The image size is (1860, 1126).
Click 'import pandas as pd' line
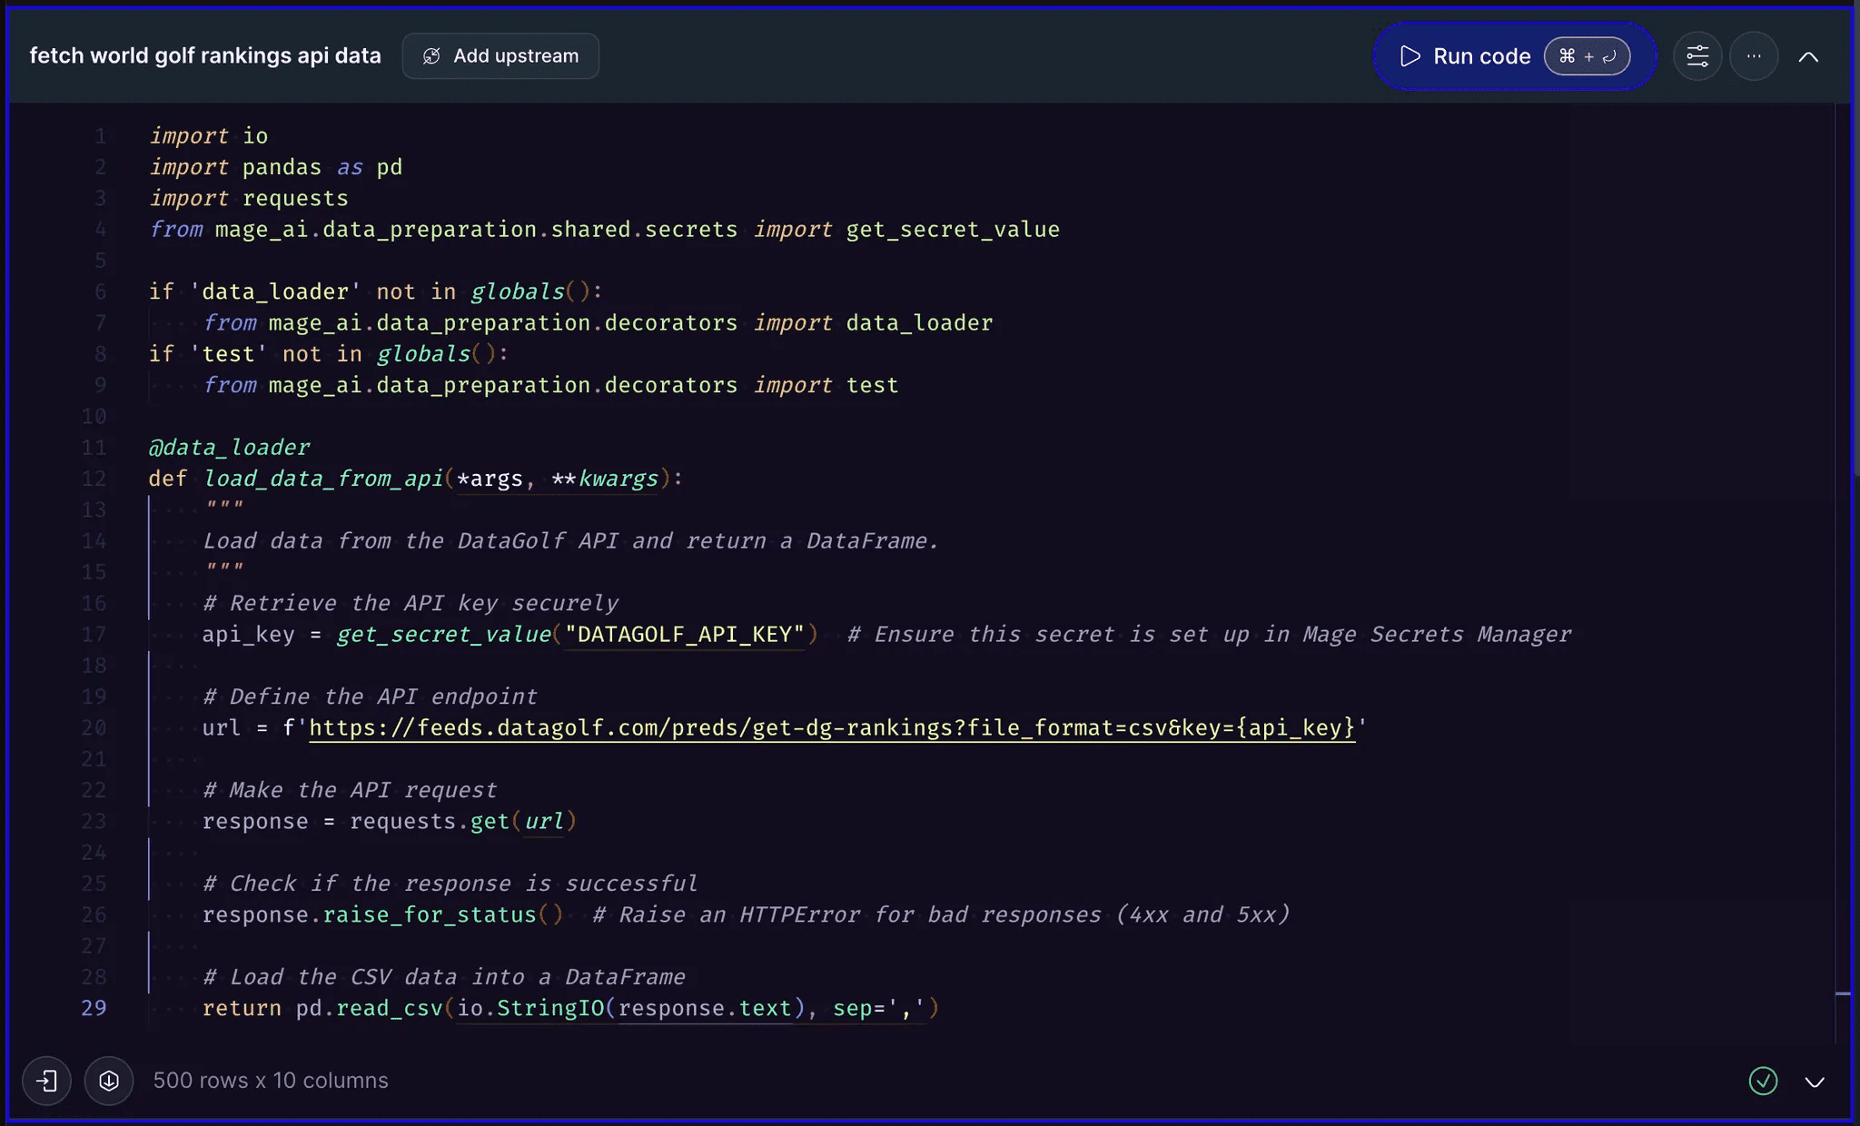tap(276, 167)
